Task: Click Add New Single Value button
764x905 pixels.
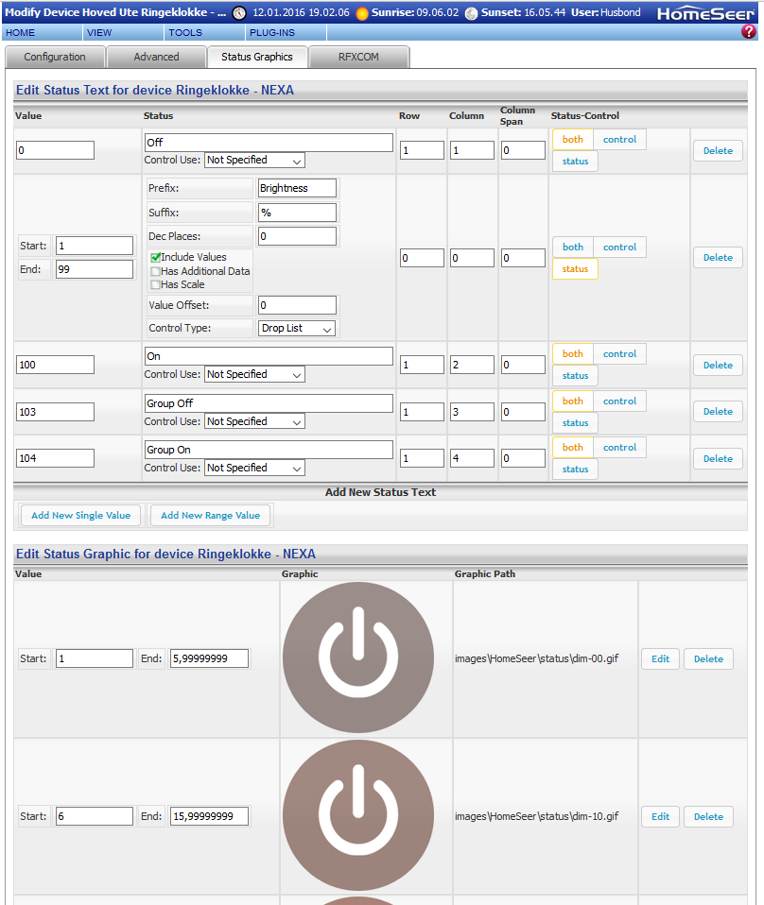Action: click(x=81, y=516)
